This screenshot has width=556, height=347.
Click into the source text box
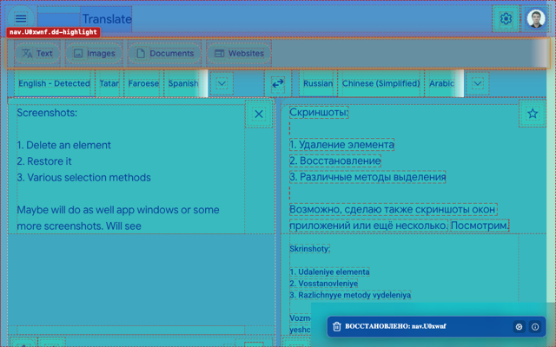(130, 169)
